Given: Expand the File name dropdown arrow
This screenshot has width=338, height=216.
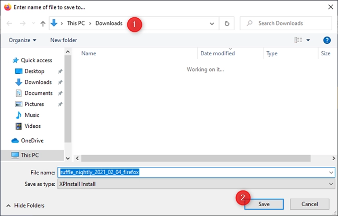Looking at the screenshot, I should coord(331,173).
